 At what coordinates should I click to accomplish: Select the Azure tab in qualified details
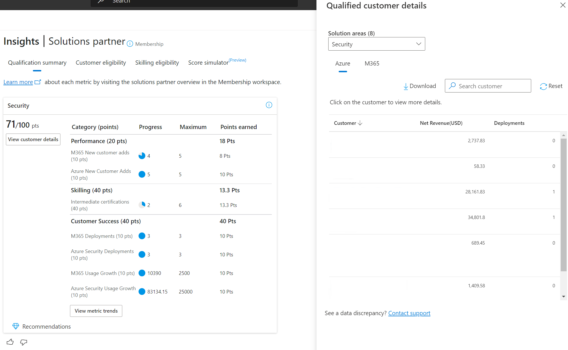tap(342, 63)
